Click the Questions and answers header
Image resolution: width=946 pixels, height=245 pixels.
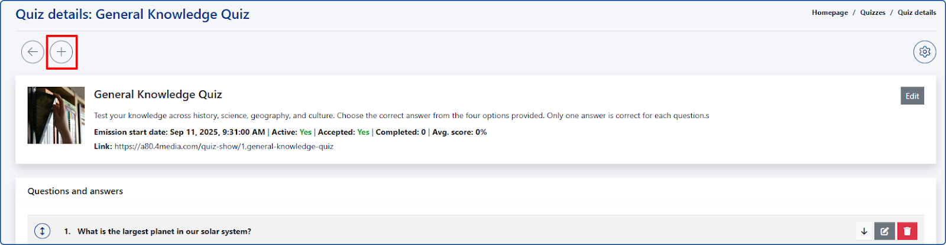click(x=75, y=191)
